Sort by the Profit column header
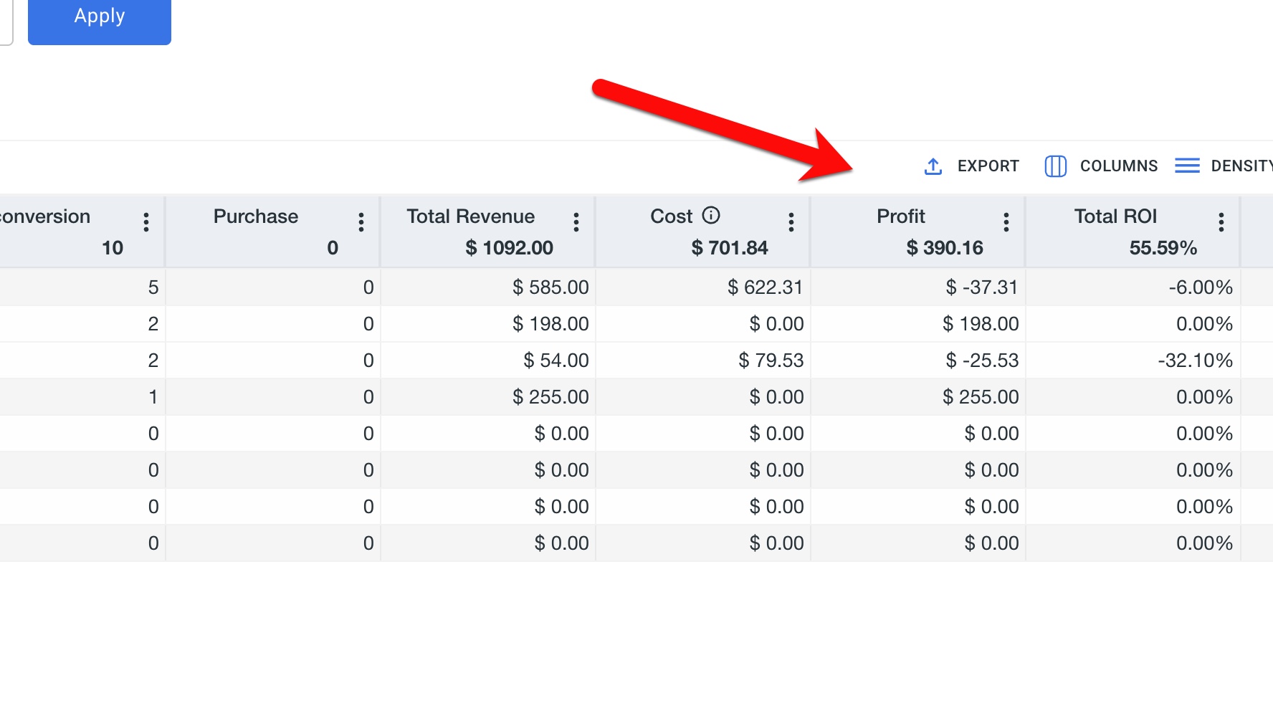The image size is (1273, 701). click(x=901, y=216)
